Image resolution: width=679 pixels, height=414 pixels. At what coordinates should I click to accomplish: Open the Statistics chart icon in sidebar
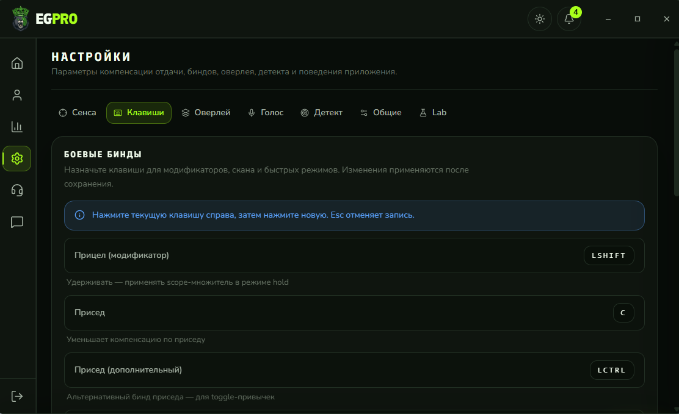pos(17,127)
